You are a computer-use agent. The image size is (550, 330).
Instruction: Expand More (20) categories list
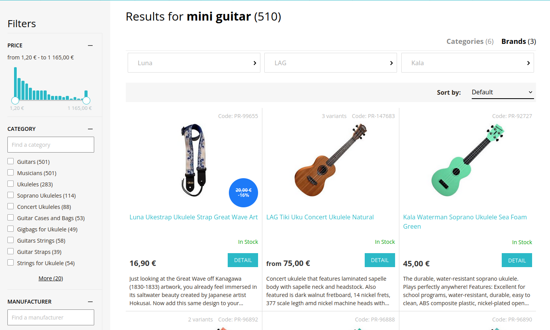click(x=51, y=278)
